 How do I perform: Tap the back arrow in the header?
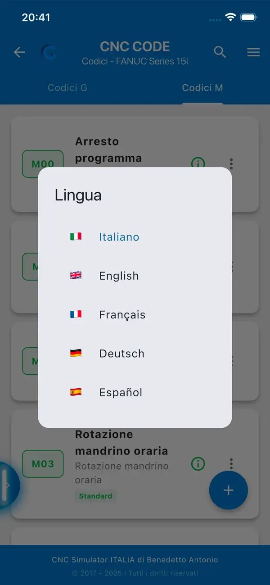pos(19,52)
